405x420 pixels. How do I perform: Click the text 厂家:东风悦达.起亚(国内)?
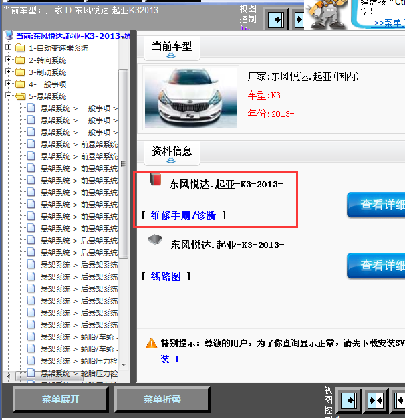pyautogui.click(x=303, y=77)
